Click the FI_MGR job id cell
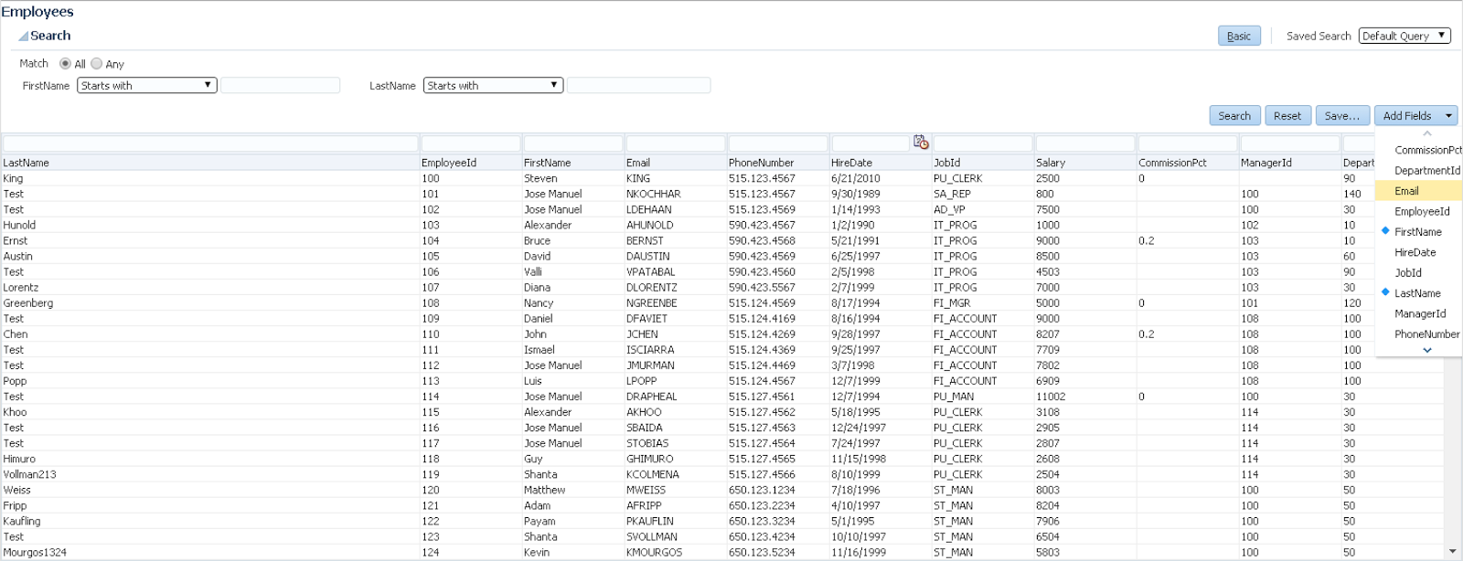The width and height of the screenshot is (1463, 561). click(983, 303)
